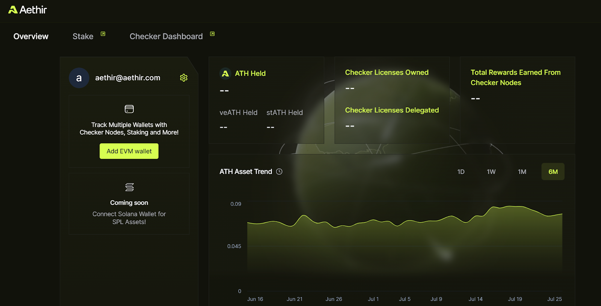This screenshot has height=306, width=601.
Task: Switch to the Overview tab
Action: coord(31,36)
